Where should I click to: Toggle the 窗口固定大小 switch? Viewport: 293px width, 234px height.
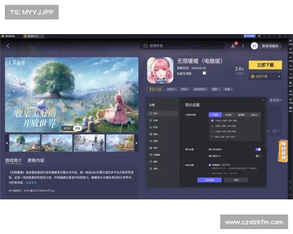[258, 156]
